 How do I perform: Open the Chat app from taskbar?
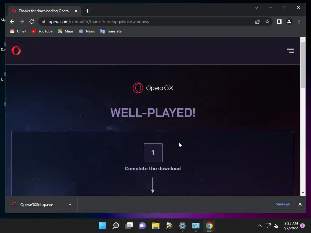pyautogui.click(x=142, y=226)
